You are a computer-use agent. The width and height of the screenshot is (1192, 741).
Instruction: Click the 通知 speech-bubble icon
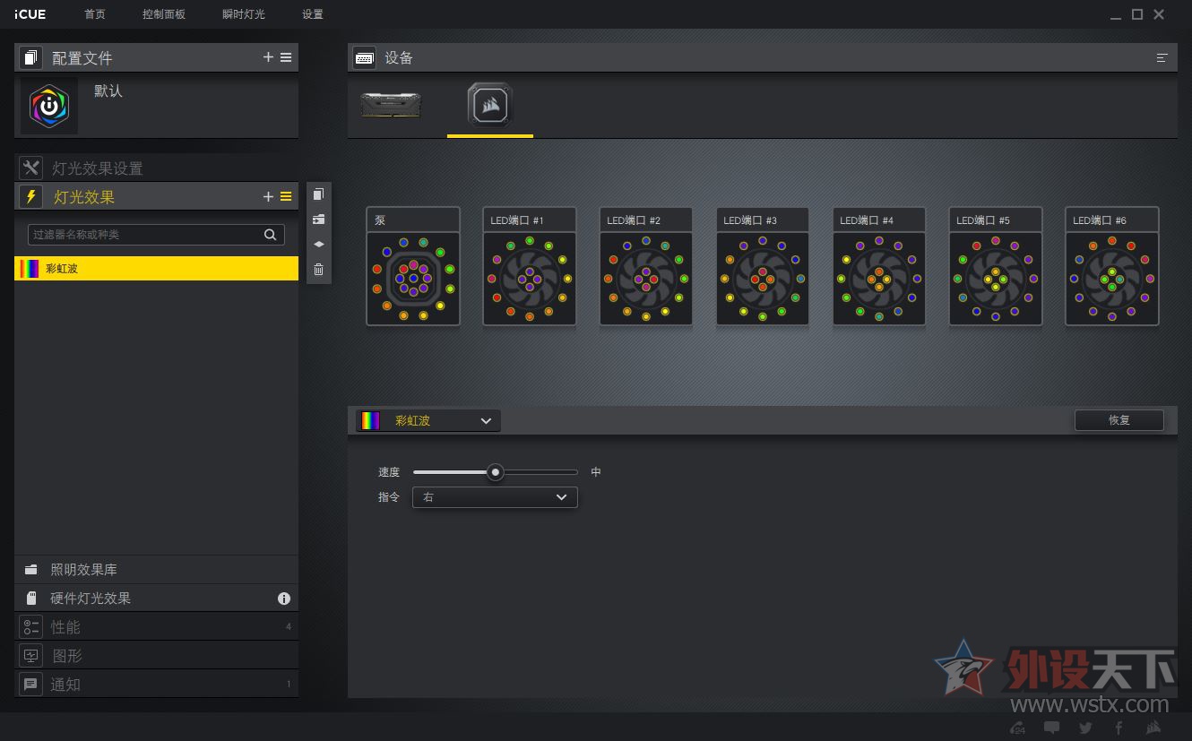coord(31,685)
